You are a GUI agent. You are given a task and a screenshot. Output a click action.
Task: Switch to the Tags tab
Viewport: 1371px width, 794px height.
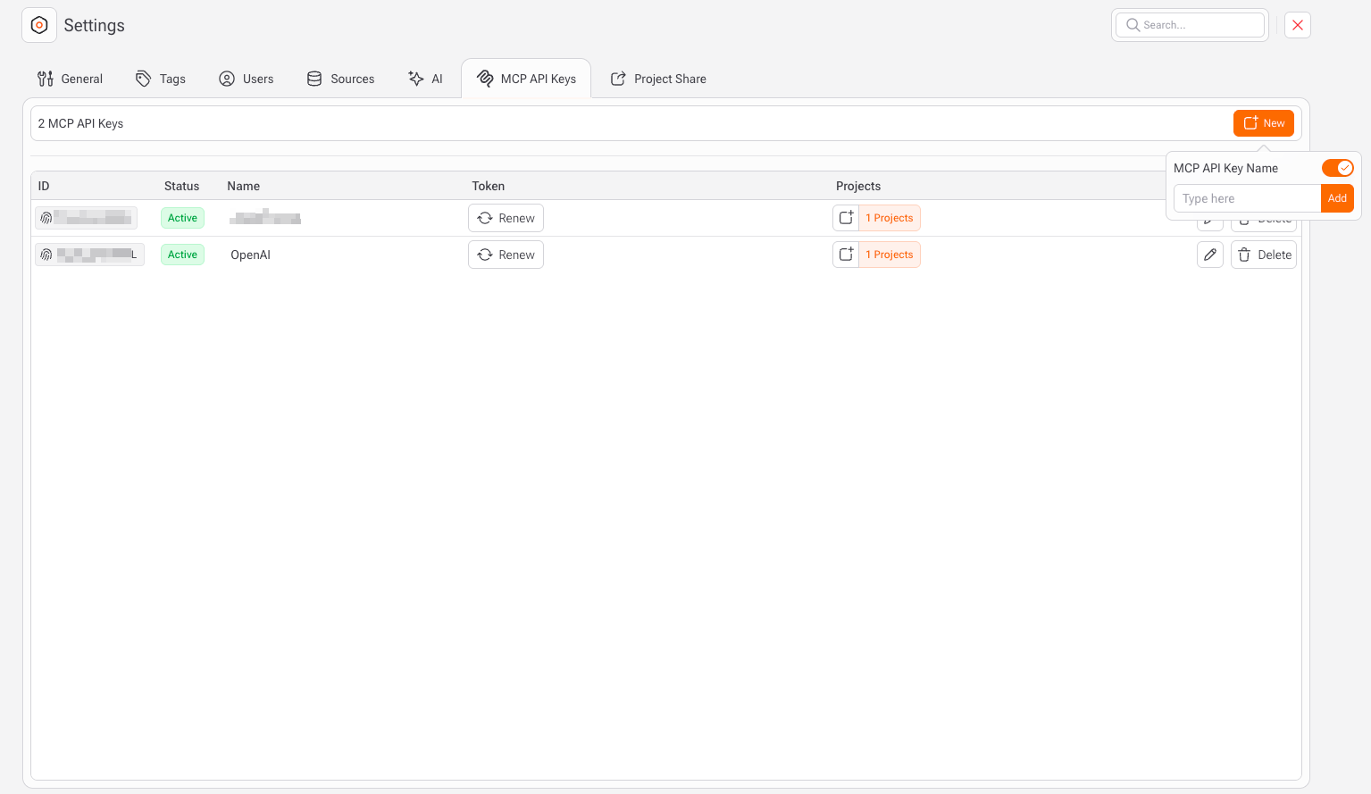pyautogui.click(x=161, y=79)
